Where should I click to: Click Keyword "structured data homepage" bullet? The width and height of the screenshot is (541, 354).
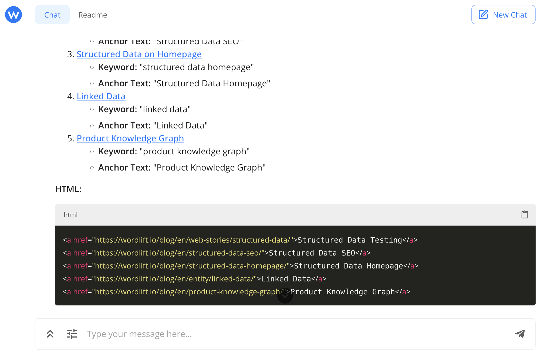coord(176,67)
